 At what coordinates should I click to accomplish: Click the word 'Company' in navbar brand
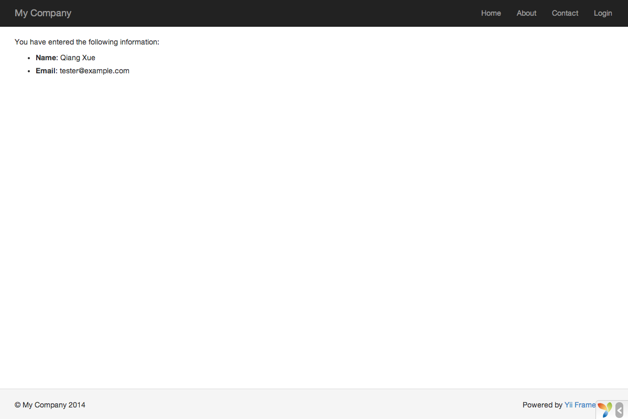[51, 13]
